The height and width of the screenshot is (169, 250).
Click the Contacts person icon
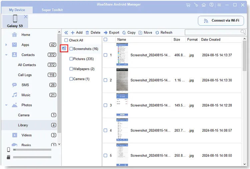[15, 55]
